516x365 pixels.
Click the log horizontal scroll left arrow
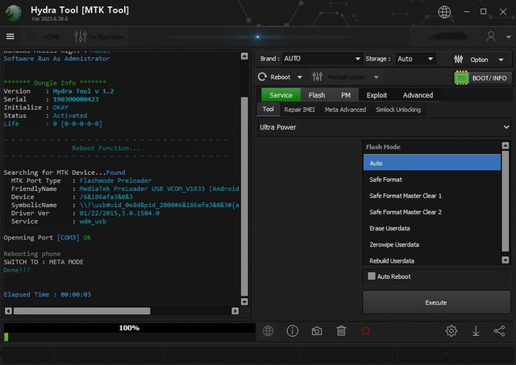[x=9, y=311]
